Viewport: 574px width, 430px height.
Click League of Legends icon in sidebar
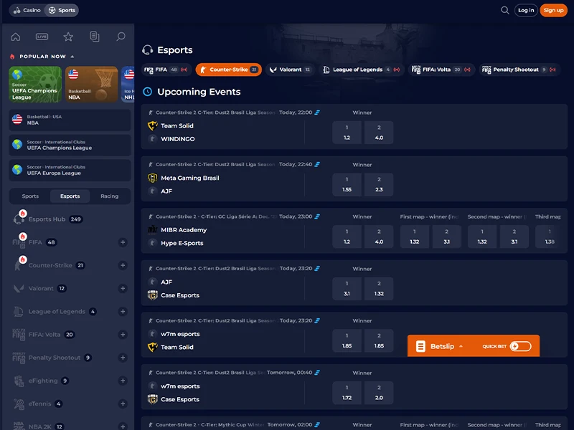tap(19, 312)
